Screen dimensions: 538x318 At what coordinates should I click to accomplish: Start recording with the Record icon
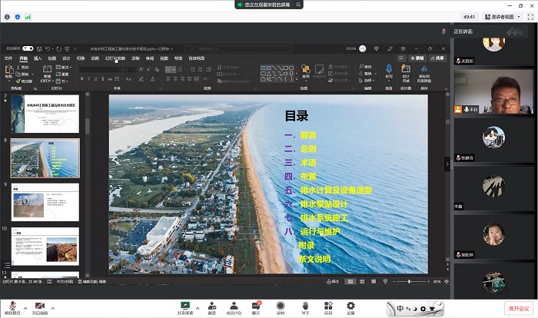281,306
